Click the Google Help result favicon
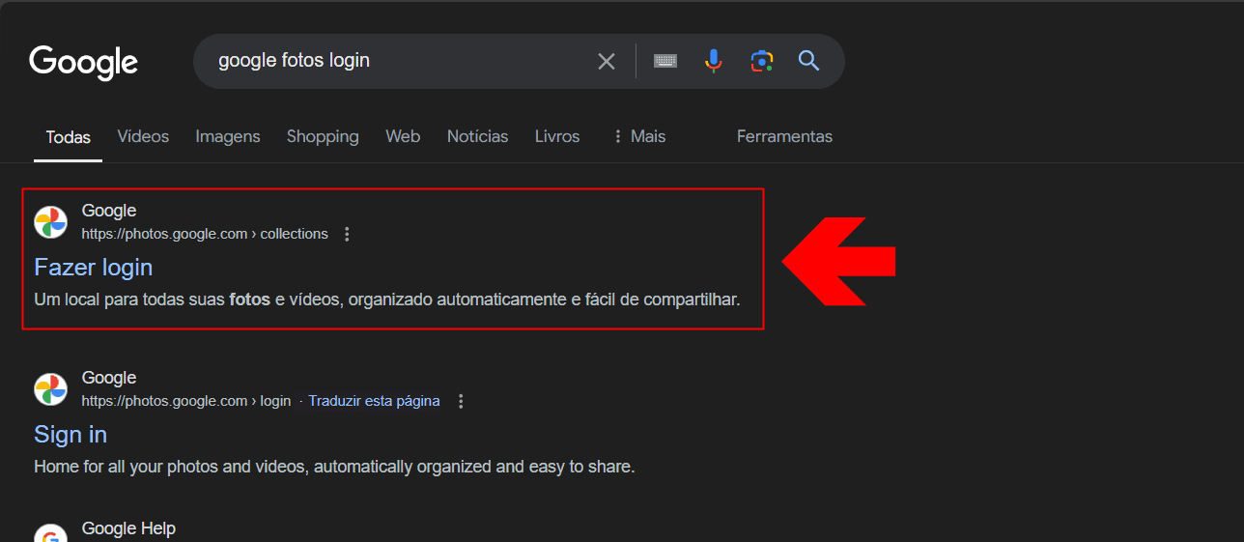The width and height of the screenshot is (1244, 542). point(51,533)
